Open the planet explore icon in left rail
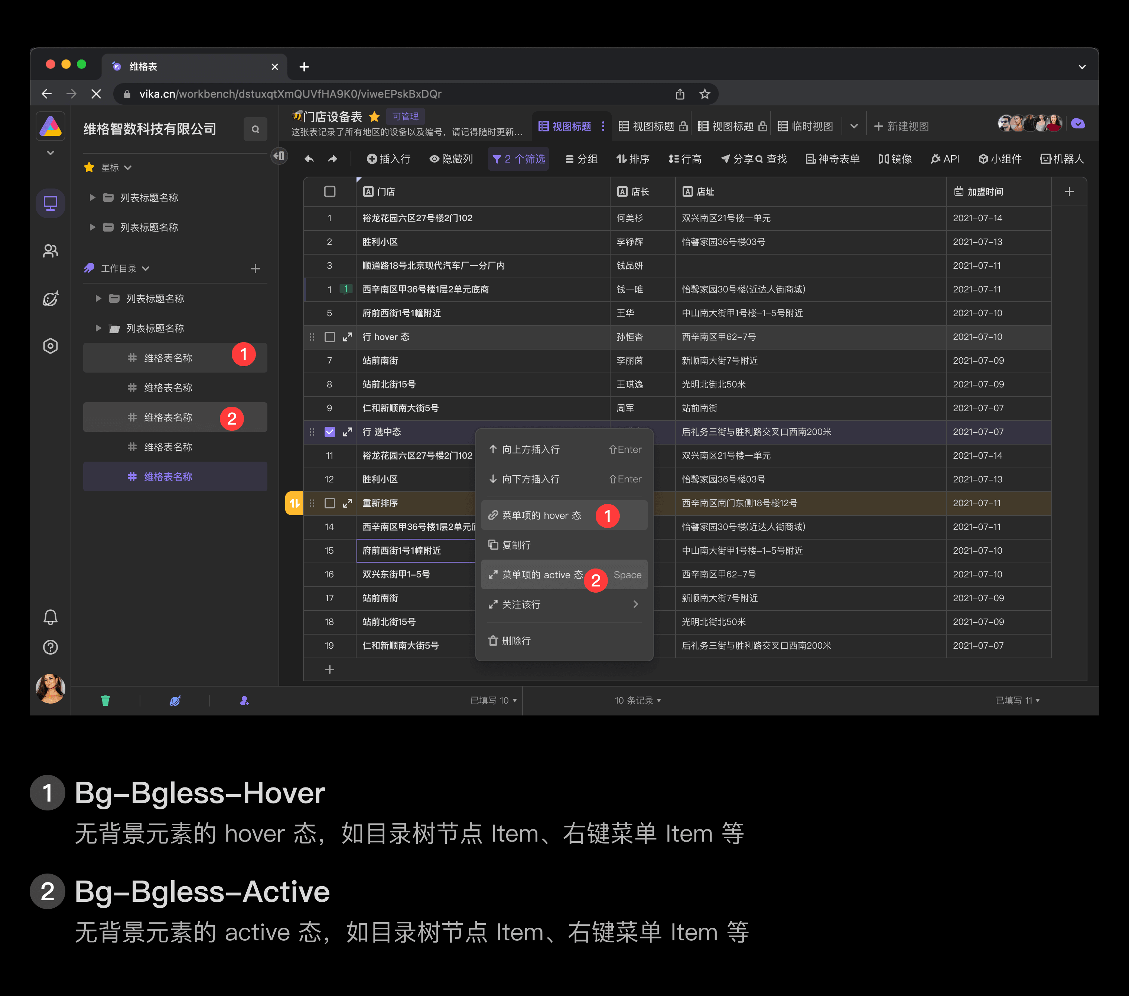 click(50, 298)
